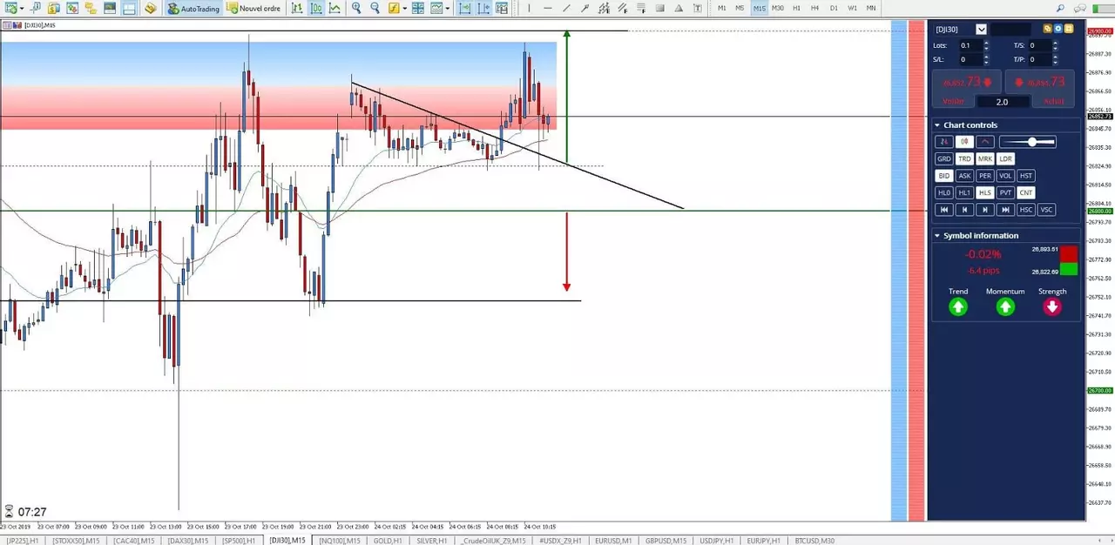Select the D1 timeframe

(x=834, y=8)
